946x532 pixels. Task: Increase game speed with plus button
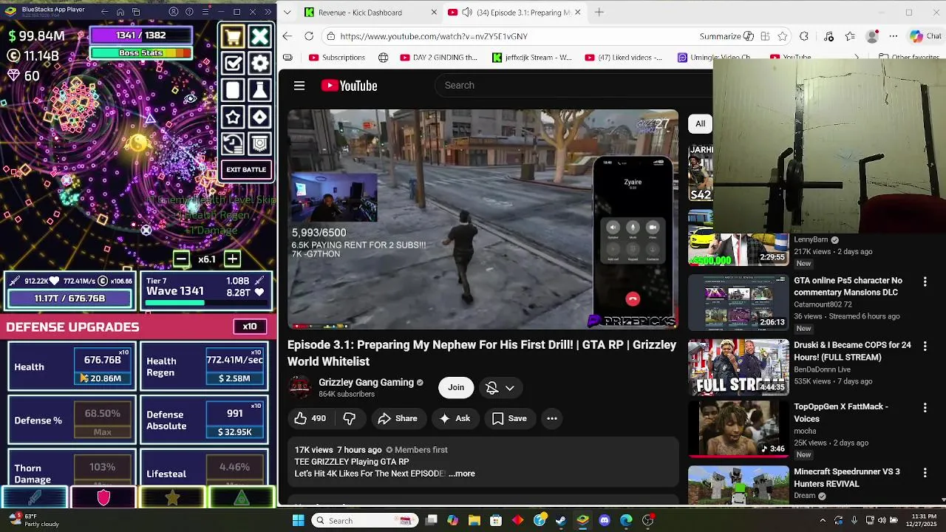coord(232,259)
